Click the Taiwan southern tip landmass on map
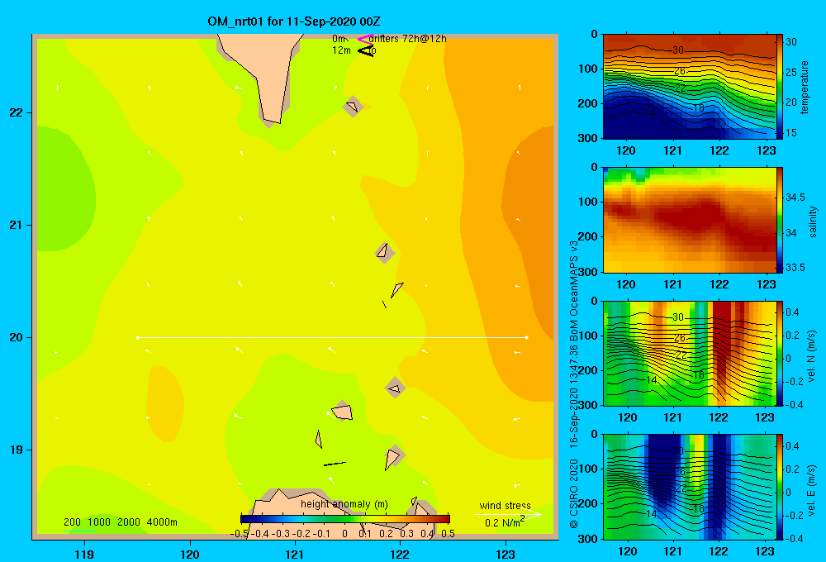 [x=265, y=74]
